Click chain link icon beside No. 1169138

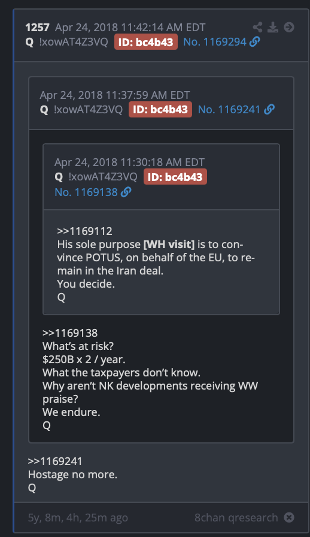126,192
